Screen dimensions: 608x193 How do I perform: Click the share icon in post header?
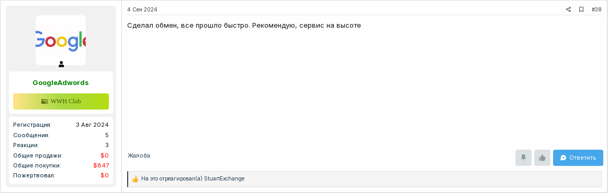pos(568,10)
